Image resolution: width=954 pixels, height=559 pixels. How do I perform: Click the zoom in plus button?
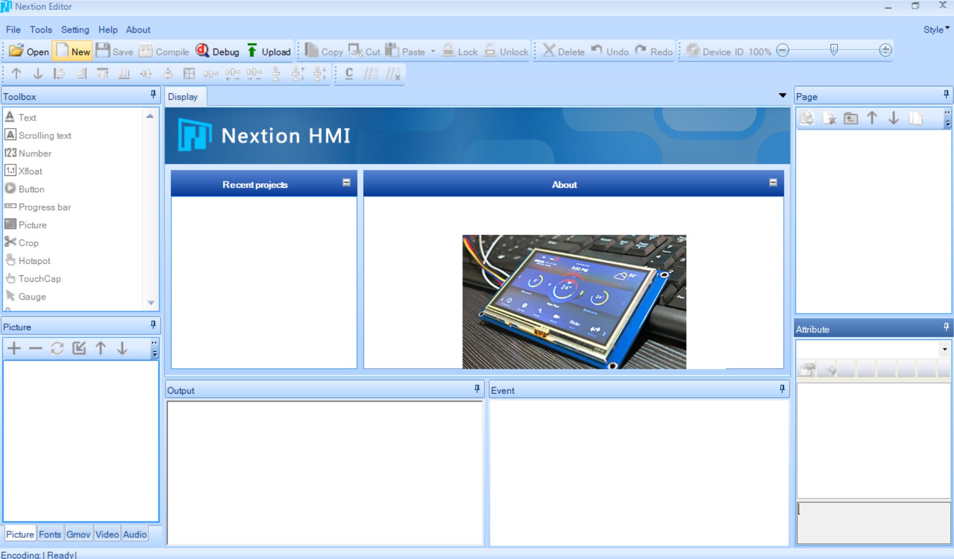coord(885,50)
